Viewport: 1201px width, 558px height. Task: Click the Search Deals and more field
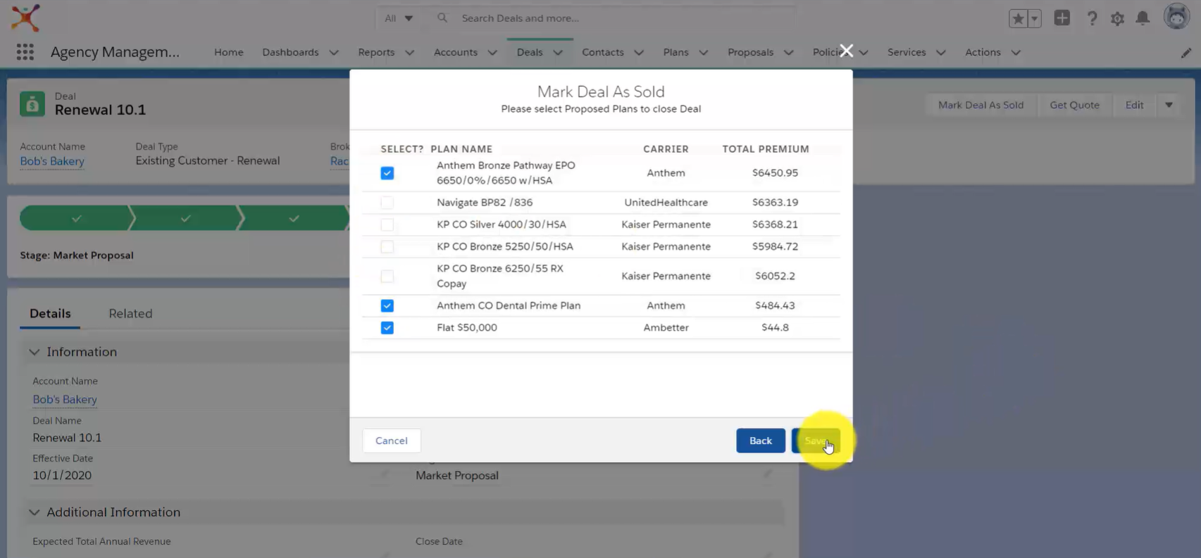coord(623,18)
